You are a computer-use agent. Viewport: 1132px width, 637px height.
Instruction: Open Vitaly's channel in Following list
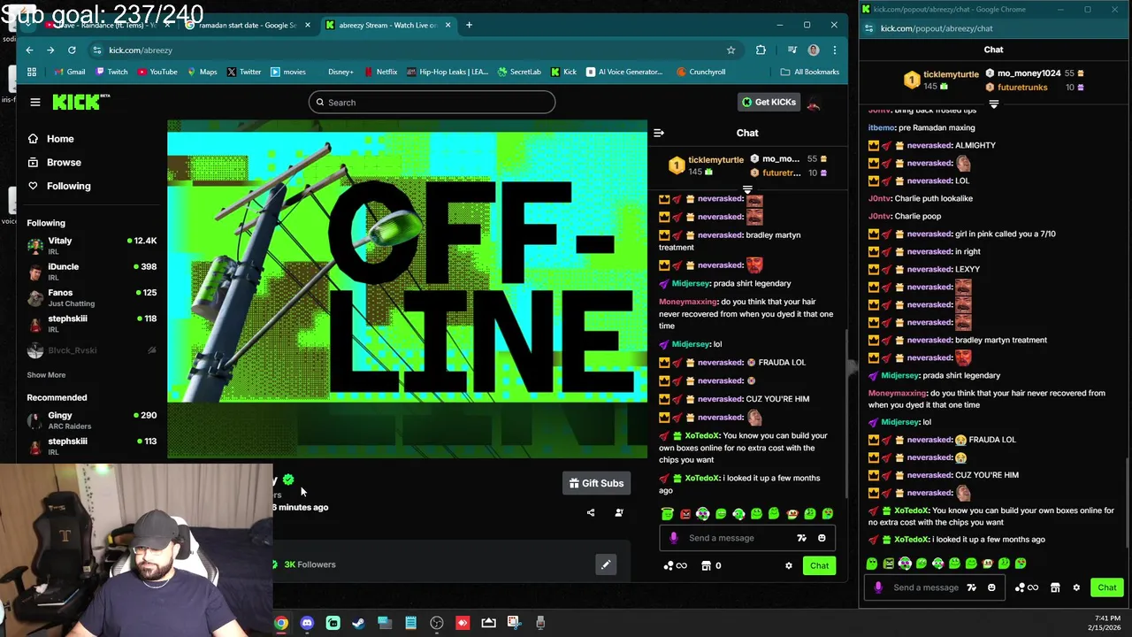[x=91, y=245]
